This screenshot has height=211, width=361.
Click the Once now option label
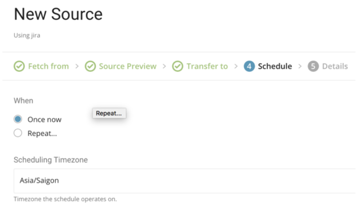44,119
